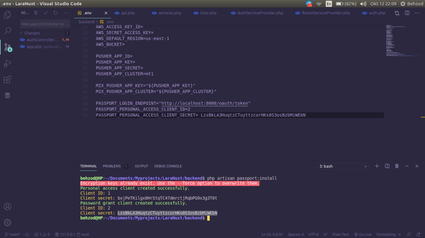
Task: Open the terminal selector '3: bash' dropdown
Action: pos(343,166)
